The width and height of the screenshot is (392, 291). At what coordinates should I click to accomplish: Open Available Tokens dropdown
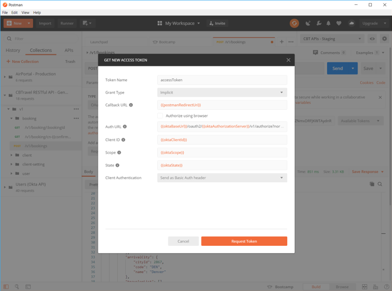[361, 121]
